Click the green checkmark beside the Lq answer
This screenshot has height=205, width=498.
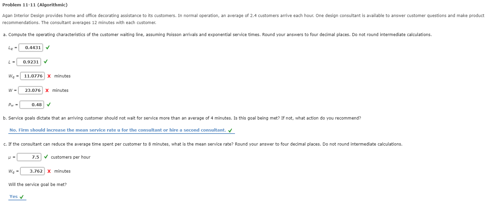[x=47, y=47]
